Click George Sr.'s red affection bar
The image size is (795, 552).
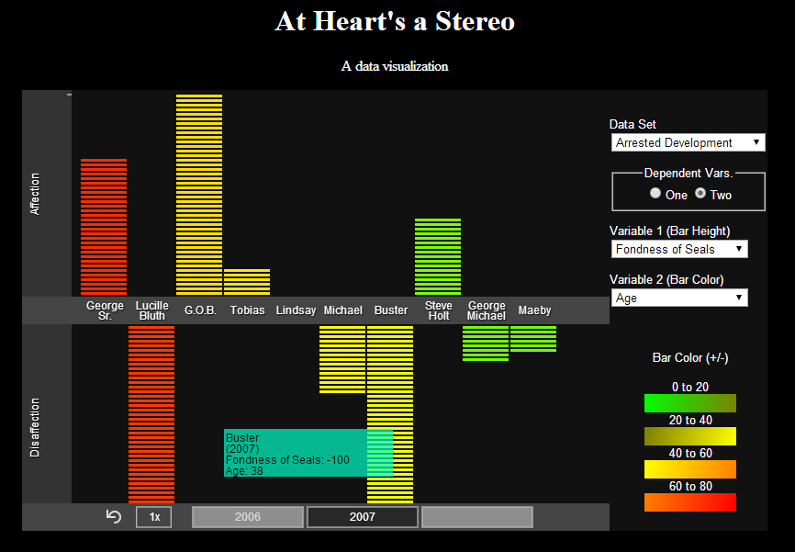[104, 227]
